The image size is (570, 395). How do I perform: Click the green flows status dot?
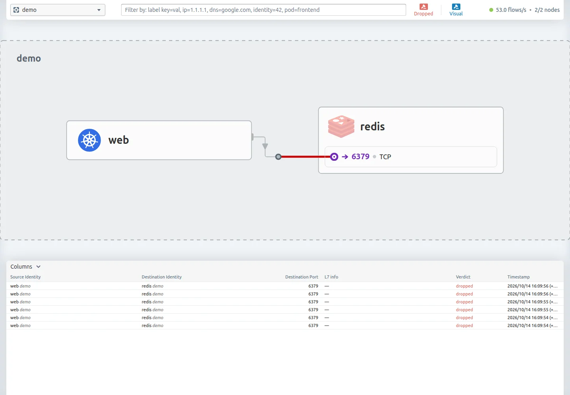[491, 10]
